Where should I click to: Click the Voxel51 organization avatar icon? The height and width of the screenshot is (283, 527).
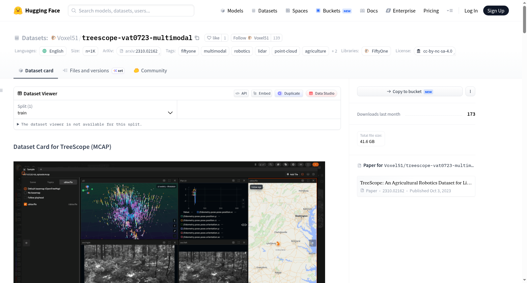click(x=53, y=38)
